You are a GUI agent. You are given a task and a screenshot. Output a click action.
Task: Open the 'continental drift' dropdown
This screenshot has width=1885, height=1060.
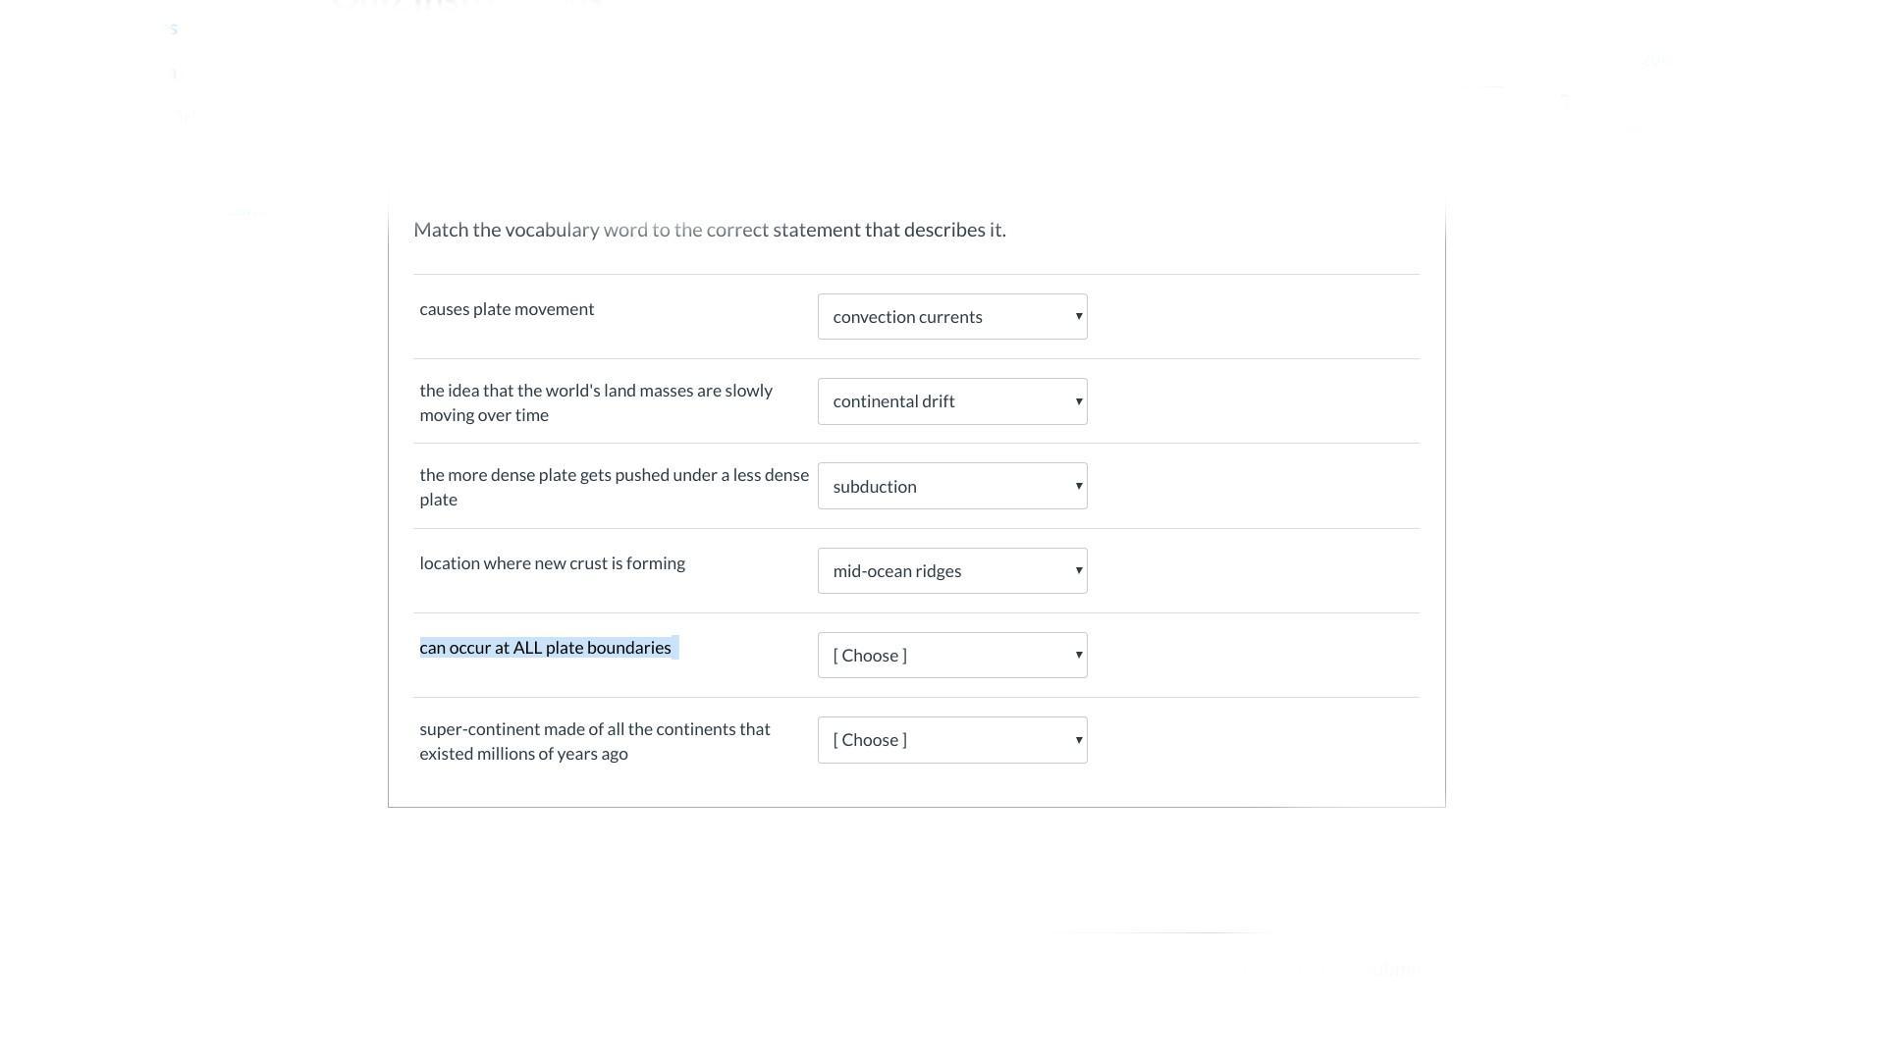[x=951, y=401]
